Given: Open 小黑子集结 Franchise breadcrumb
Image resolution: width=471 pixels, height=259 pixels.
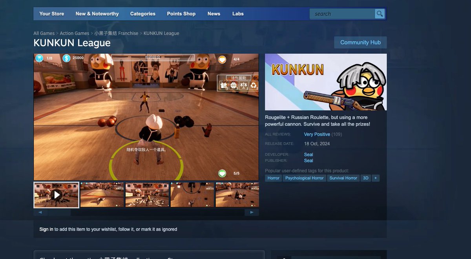Looking at the screenshot, I should 116,33.
